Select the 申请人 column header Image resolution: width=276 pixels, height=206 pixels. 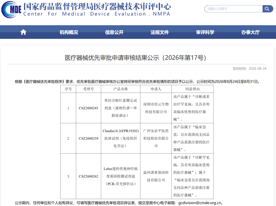pos(156,89)
